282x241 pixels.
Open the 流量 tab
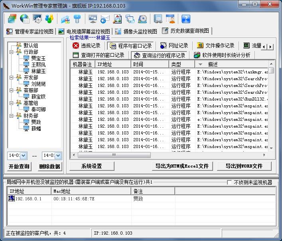pos(252,45)
